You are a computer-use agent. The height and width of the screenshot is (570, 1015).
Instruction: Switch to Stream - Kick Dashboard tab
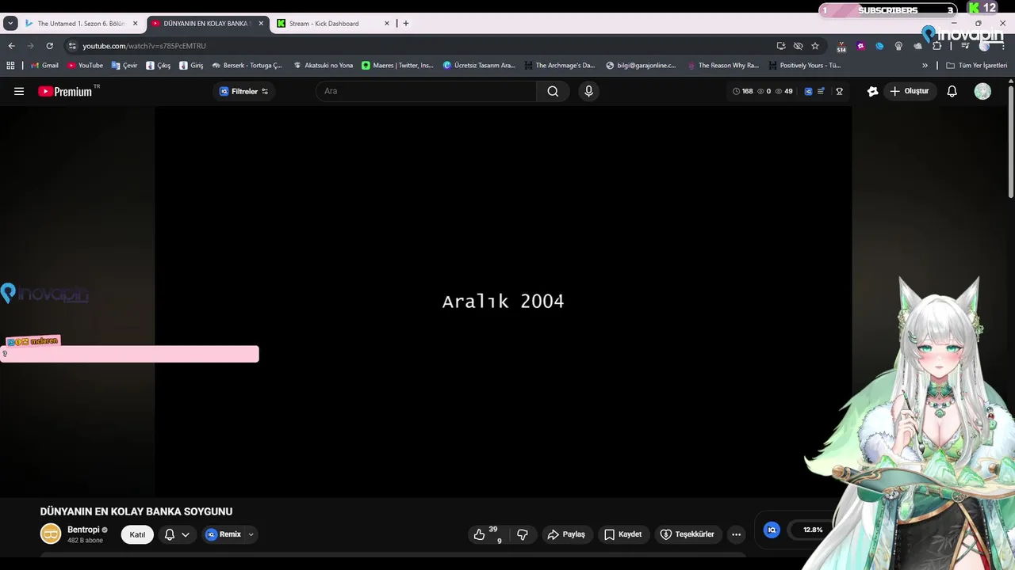333,23
